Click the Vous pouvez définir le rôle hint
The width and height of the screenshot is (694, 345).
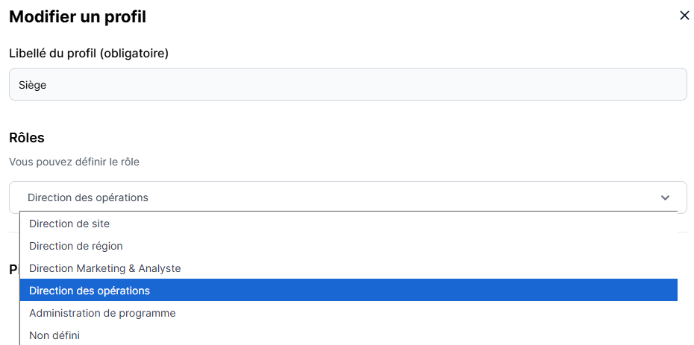(74, 162)
